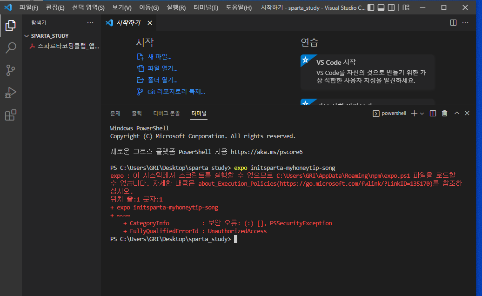Screen dimensions: 482x296
Task: Click the terminal prompt input cursor
Action: point(236,239)
